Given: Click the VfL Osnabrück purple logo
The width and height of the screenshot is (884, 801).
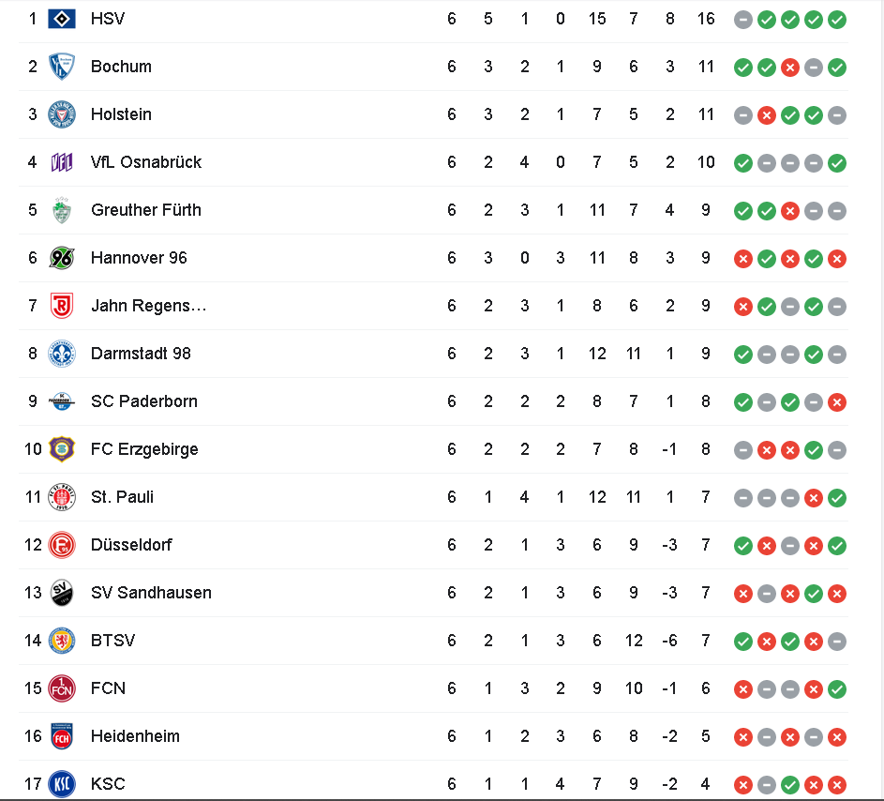Looking at the screenshot, I should point(62,162).
